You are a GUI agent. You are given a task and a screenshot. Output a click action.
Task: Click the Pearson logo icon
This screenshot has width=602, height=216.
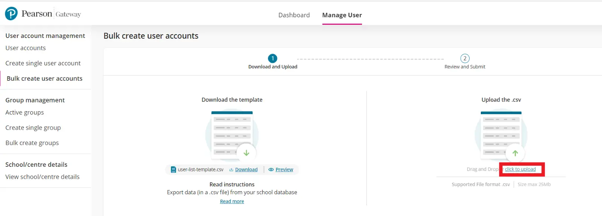[11, 14]
